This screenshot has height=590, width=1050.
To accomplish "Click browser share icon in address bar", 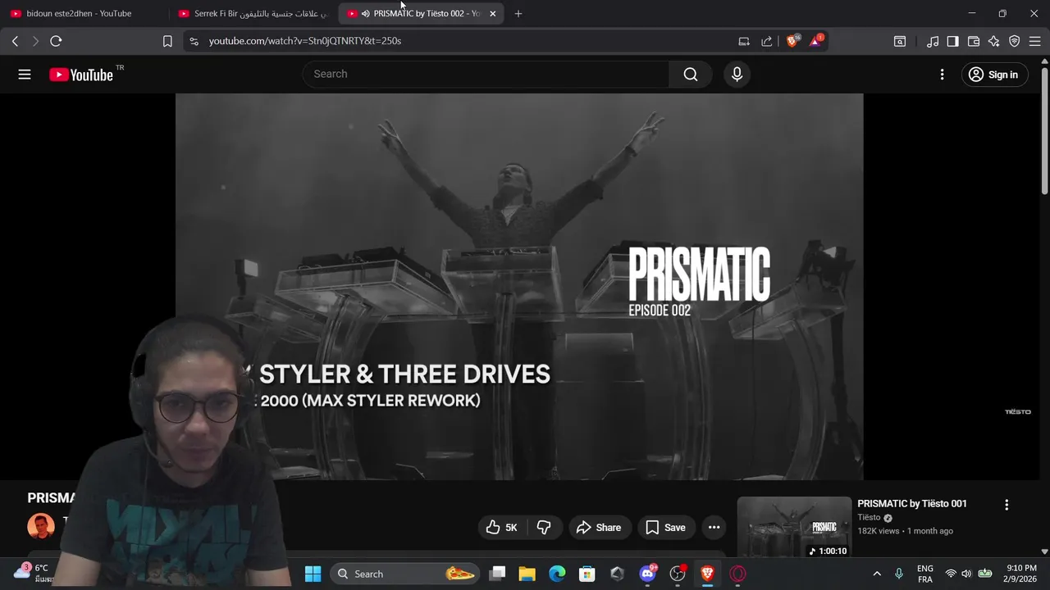I will (767, 41).
